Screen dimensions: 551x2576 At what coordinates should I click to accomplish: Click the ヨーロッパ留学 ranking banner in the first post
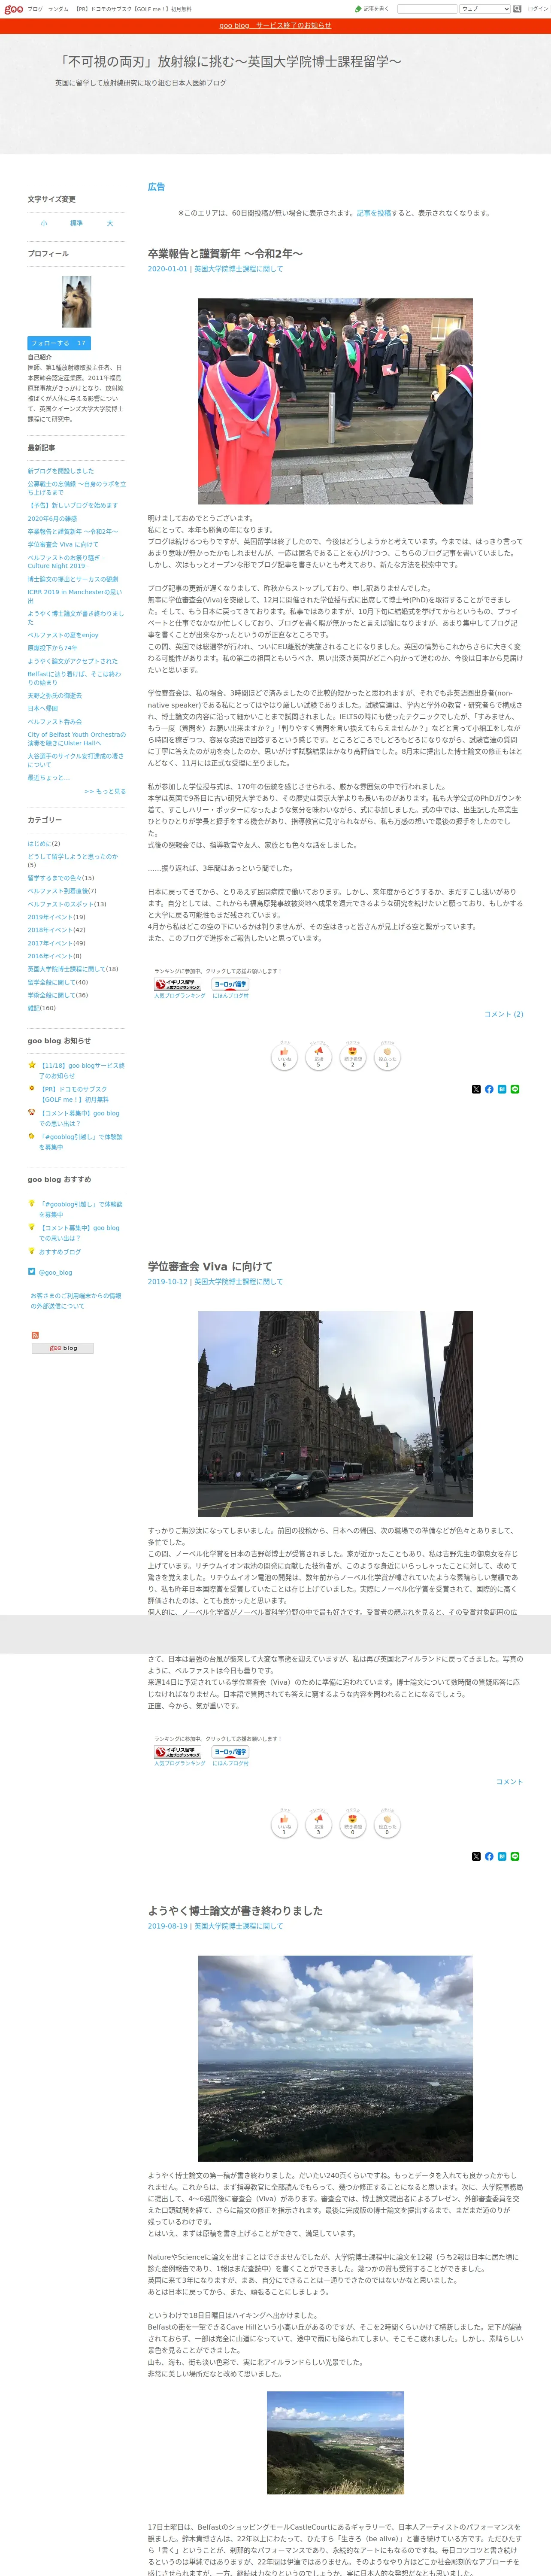230,984
